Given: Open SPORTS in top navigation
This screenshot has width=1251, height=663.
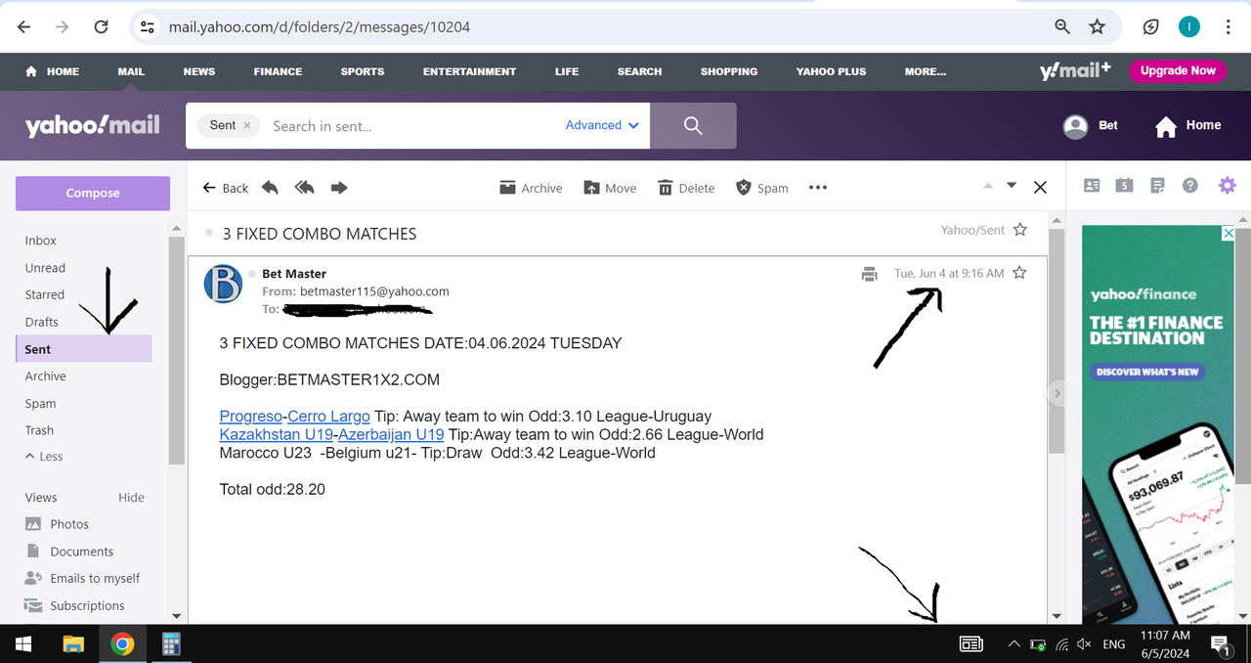Looking at the screenshot, I should 363,71.
